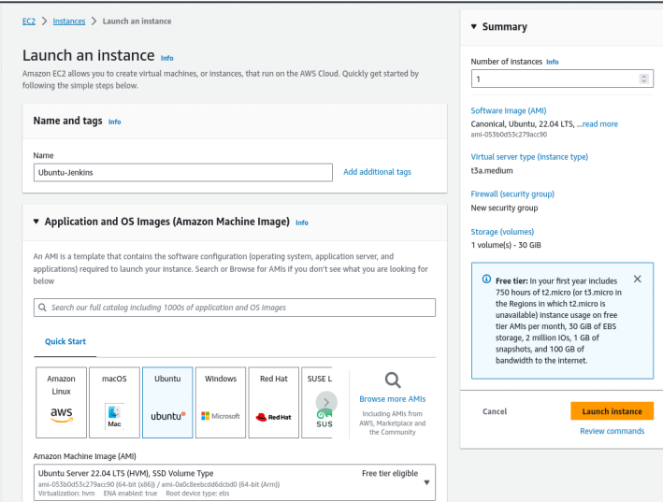This screenshot has width=663, height=502.
Task: Click the ami-053b0d53c279acc90 ID in Summary
Action: 509,135
